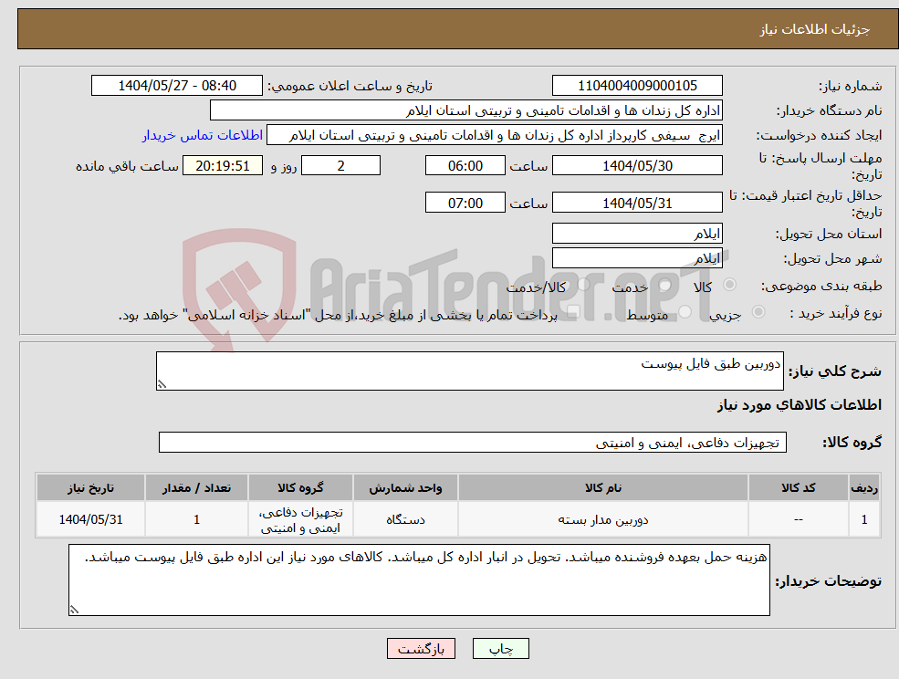Click the delivery province field showing ایلام
Screen dimensions: 899x679
[636, 233]
